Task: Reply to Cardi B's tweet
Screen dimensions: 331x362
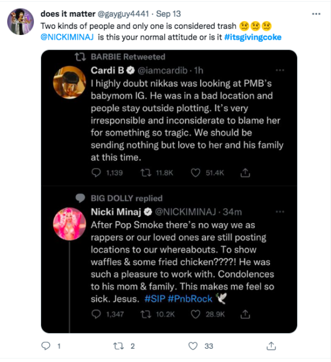Action: pyautogui.click(x=96, y=173)
